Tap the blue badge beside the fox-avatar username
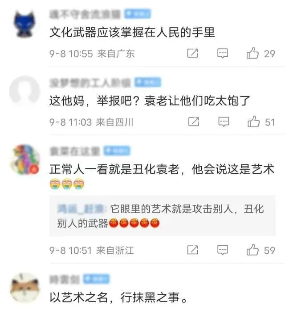 pyautogui.click(x=96, y=279)
